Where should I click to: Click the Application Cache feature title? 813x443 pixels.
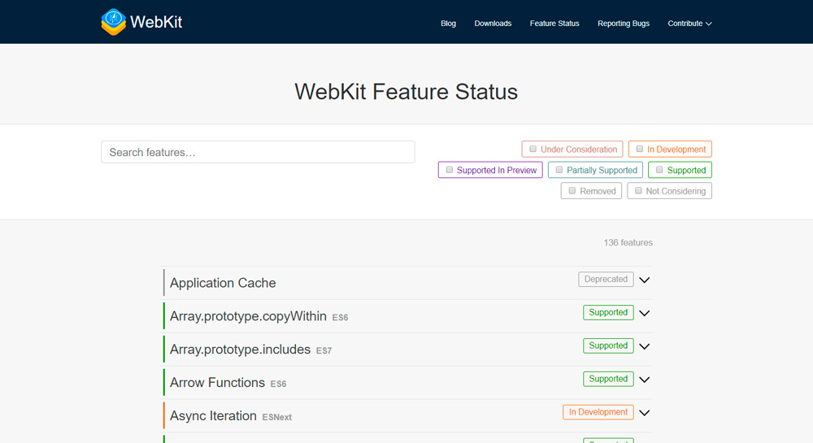pyautogui.click(x=223, y=283)
